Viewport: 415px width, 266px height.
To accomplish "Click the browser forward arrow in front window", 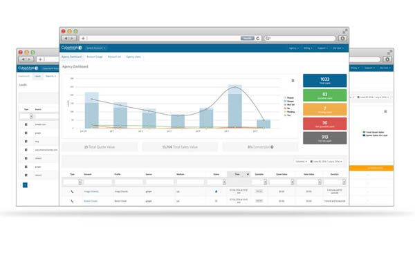I will click(x=73, y=38).
